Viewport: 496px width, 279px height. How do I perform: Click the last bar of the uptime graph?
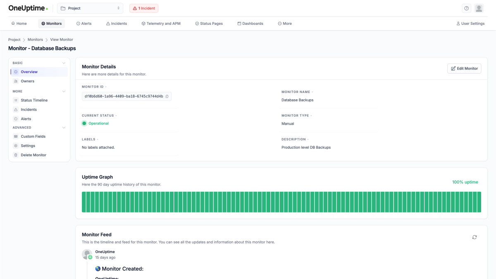pyautogui.click(x=479, y=202)
